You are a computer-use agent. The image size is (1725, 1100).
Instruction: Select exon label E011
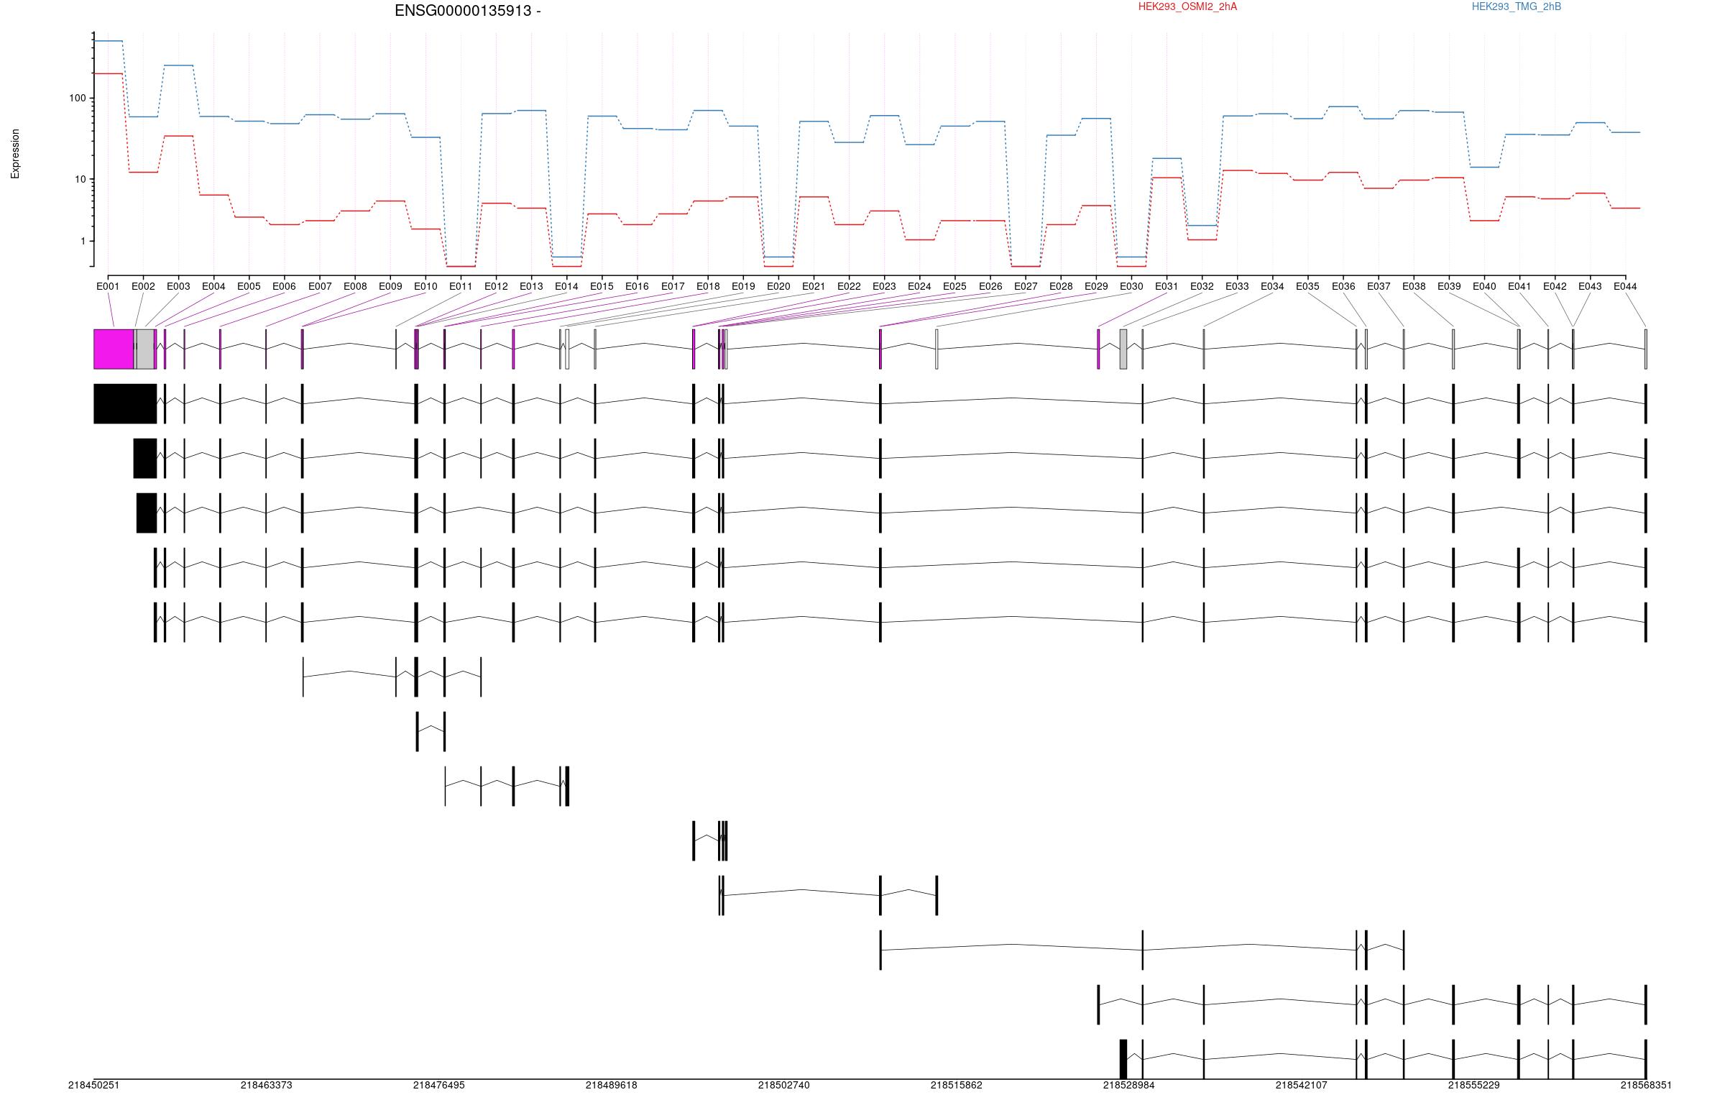pyautogui.click(x=461, y=286)
